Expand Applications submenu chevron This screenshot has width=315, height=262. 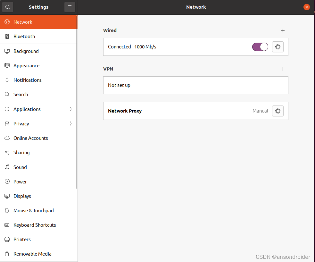pyautogui.click(x=70, y=109)
